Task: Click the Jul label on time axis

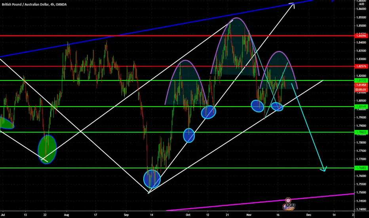Action: click(x=3, y=215)
